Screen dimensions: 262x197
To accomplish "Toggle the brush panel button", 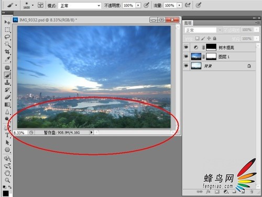I will click(40, 5).
